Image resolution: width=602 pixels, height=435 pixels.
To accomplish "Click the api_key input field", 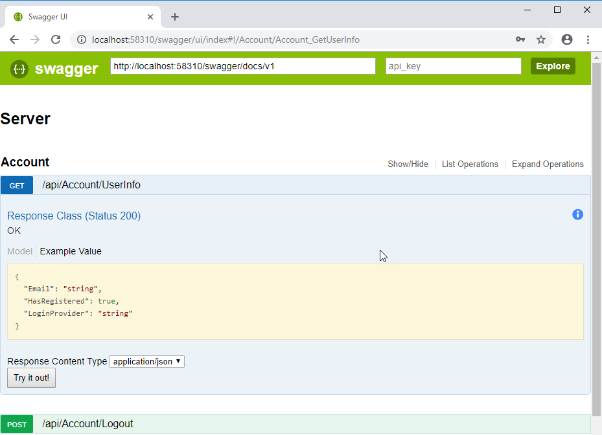I will click(x=453, y=66).
